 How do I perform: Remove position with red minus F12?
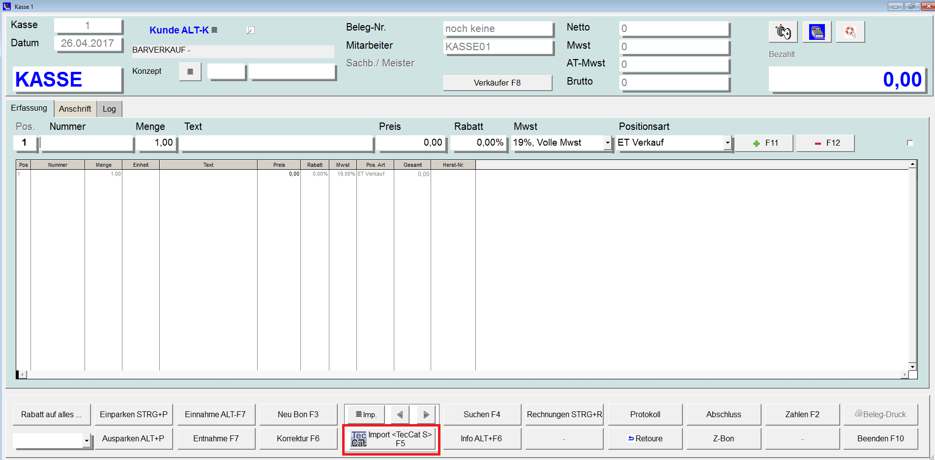[x=825, y=143]
